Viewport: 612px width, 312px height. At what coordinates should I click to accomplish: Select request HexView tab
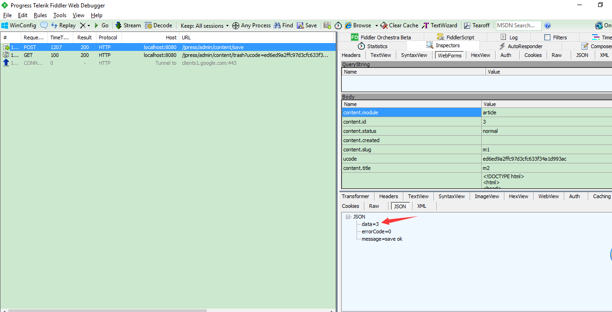(480, 55)
